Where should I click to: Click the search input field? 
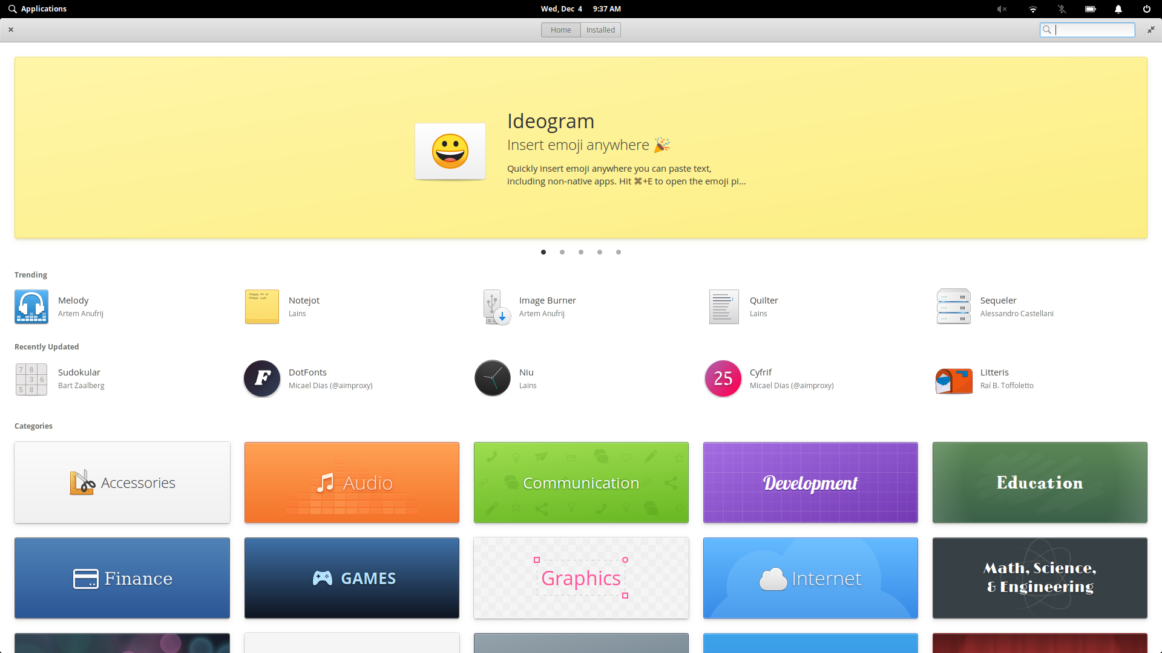pos(1088,30)
